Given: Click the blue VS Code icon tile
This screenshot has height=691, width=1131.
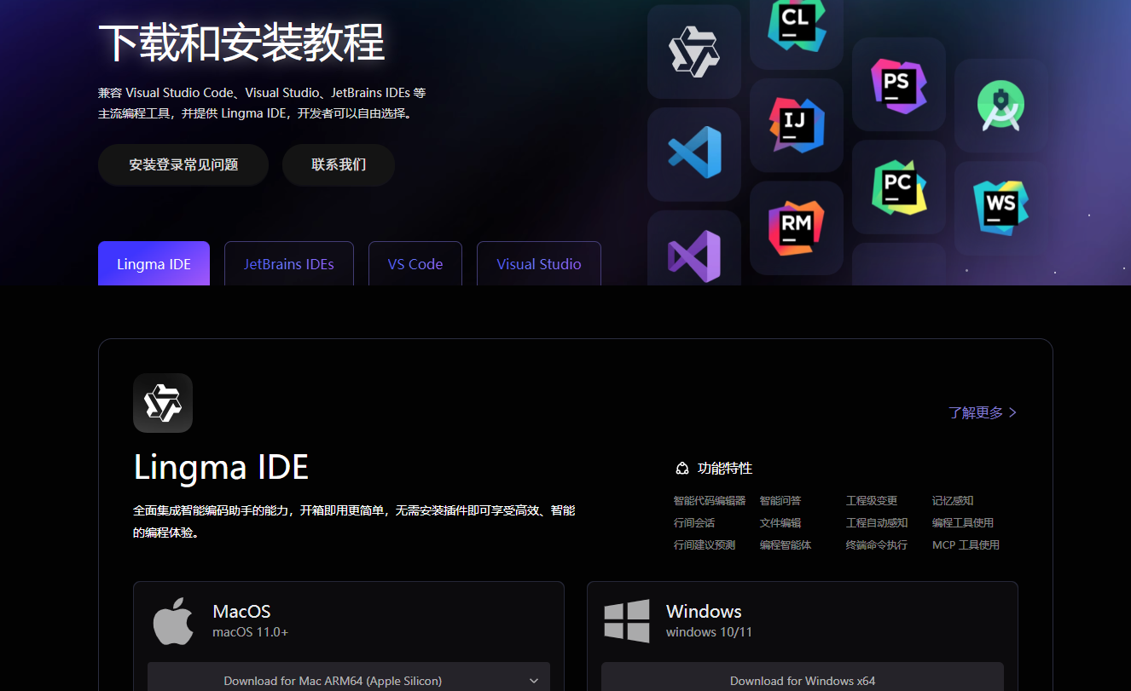Looking at the screenshot, I should pos(693,153).
